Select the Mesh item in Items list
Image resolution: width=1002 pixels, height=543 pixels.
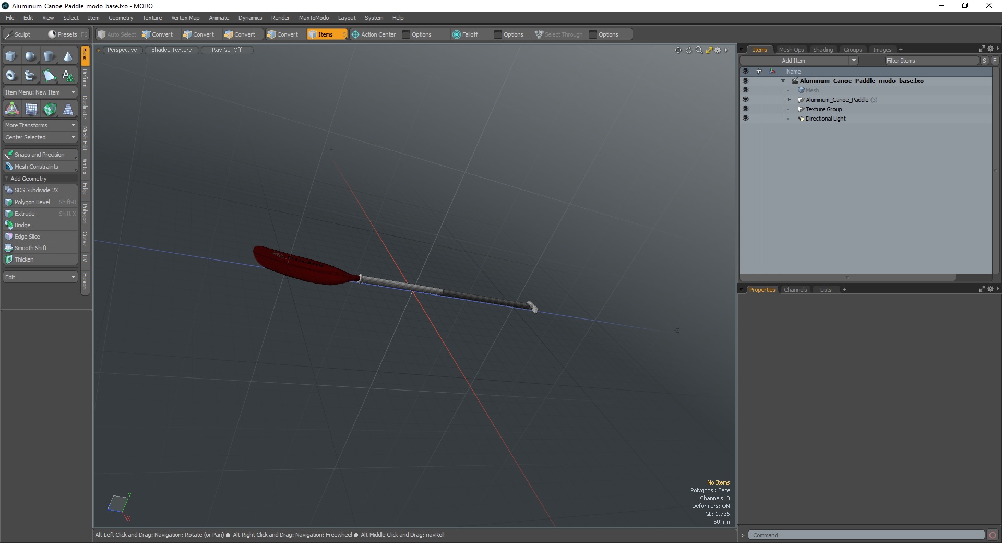(x=812, y=90)
